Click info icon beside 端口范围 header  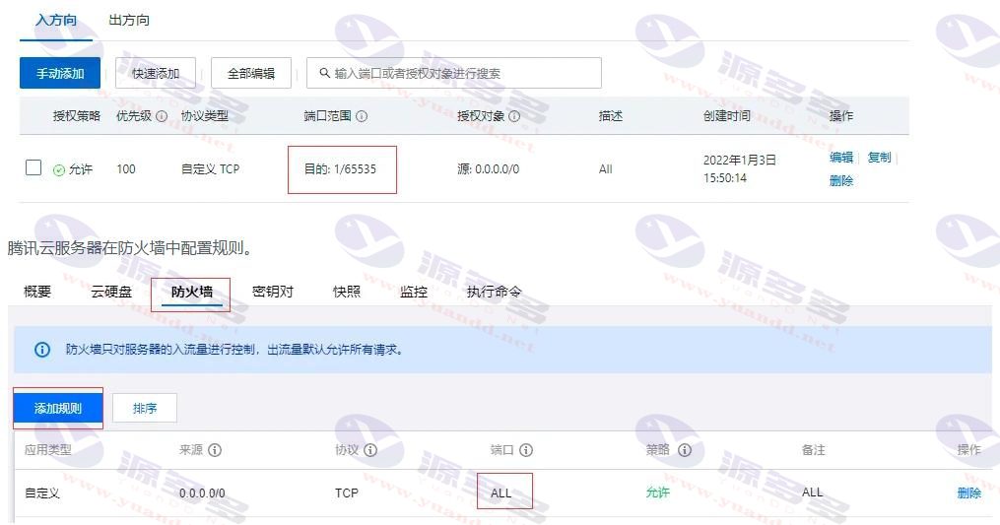(x=362, y=116)
